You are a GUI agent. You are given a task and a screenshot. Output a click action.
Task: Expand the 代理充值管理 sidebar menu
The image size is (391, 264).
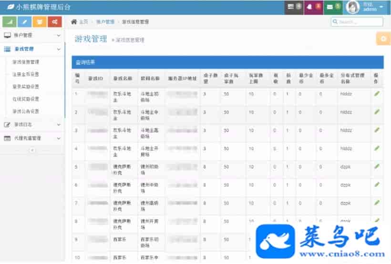click(x=31, y=138)
